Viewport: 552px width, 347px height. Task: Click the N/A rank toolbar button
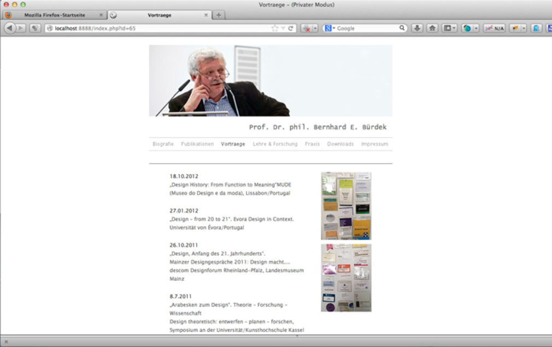(x=494, y=28)
